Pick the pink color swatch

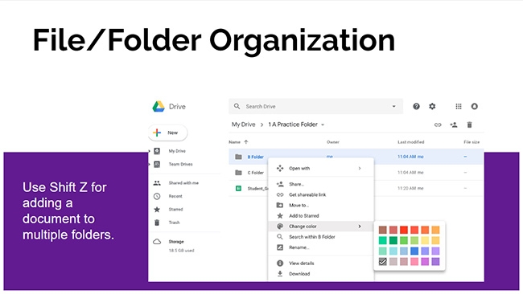point(414,261)
